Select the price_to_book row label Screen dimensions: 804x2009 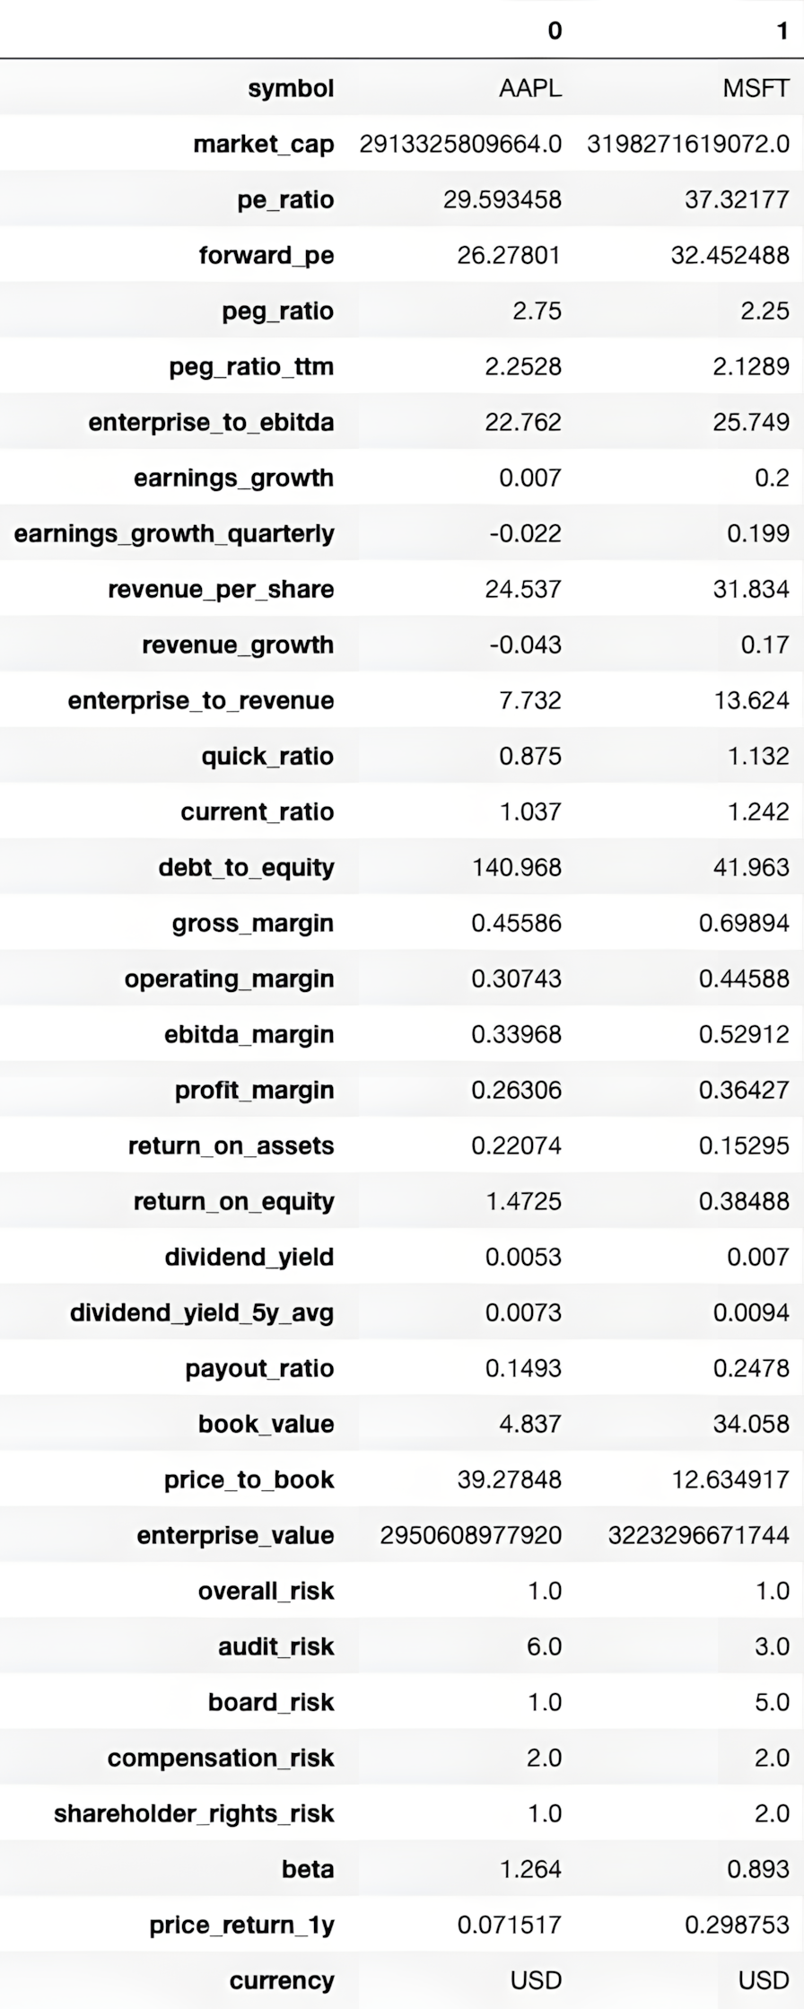pyautogui.click(x=249, y=1480)
